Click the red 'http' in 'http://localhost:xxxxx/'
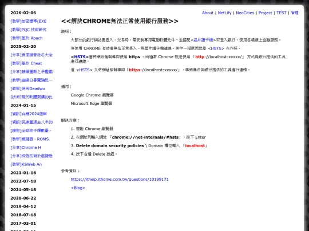 click(200, 57)
